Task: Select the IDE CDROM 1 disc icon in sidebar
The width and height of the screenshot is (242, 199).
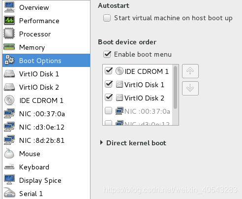Action: (x=9, y=100)
